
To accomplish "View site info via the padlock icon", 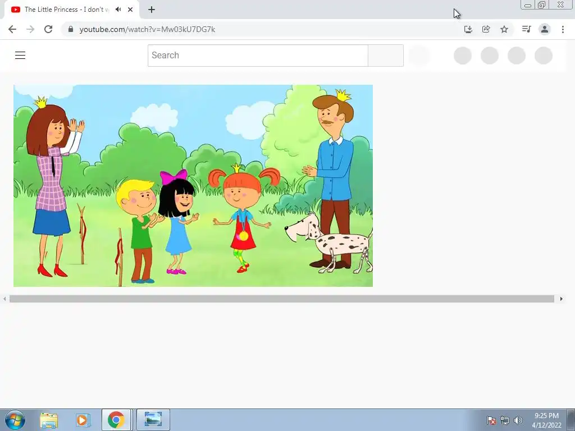I will click(x=71, y=29).
